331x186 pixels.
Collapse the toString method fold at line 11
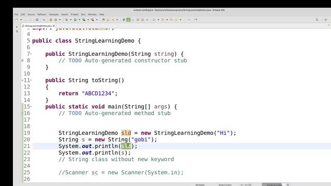tap(31, 81)
